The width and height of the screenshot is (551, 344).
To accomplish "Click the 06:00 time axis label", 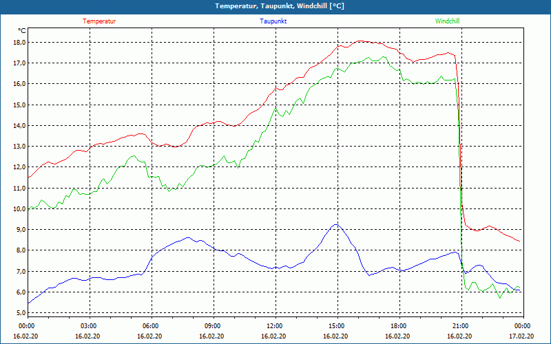I will click(152, 326).
